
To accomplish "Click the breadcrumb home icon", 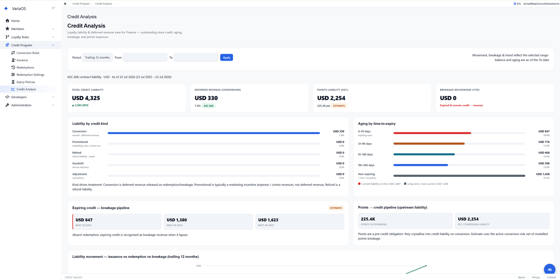I will (x=65, y=4).
